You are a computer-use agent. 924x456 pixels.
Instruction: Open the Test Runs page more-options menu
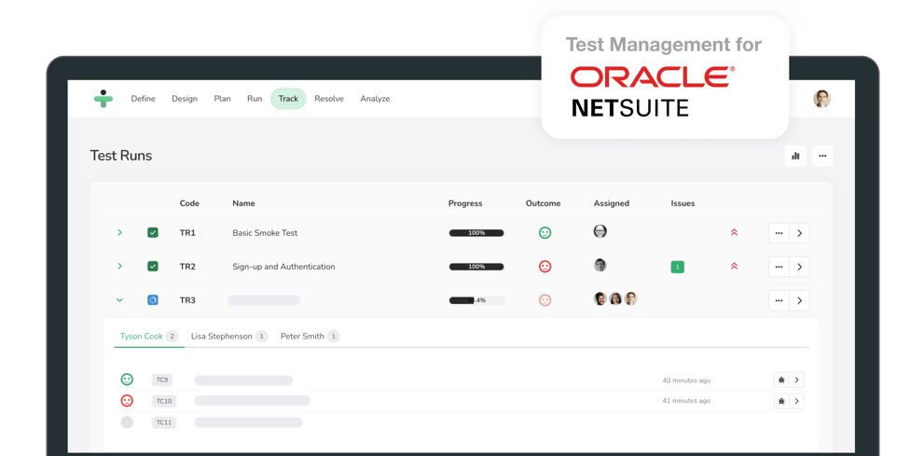click(822, 156)
